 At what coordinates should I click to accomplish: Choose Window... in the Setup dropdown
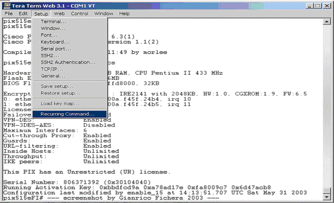click(x=69, y=28)
